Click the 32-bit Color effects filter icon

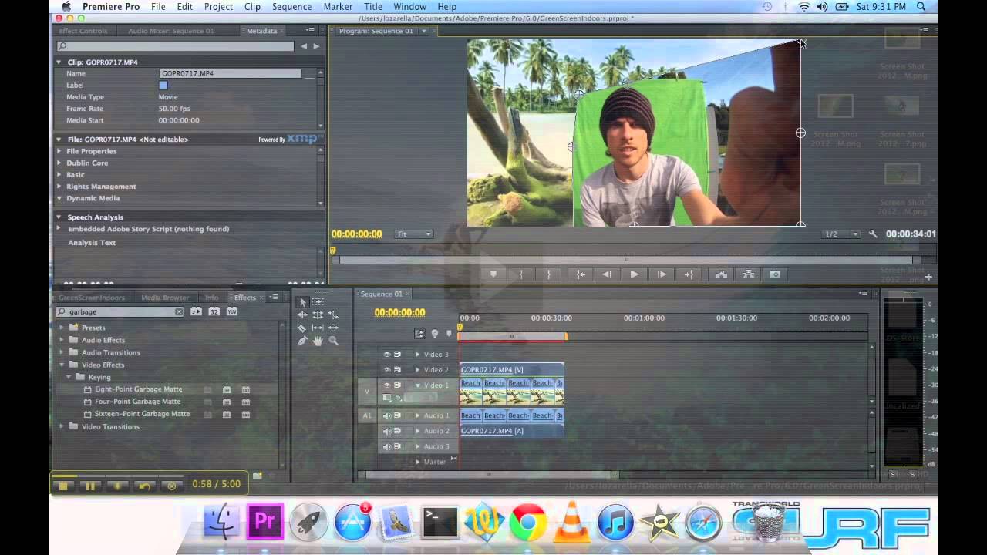tap(214, 311)
